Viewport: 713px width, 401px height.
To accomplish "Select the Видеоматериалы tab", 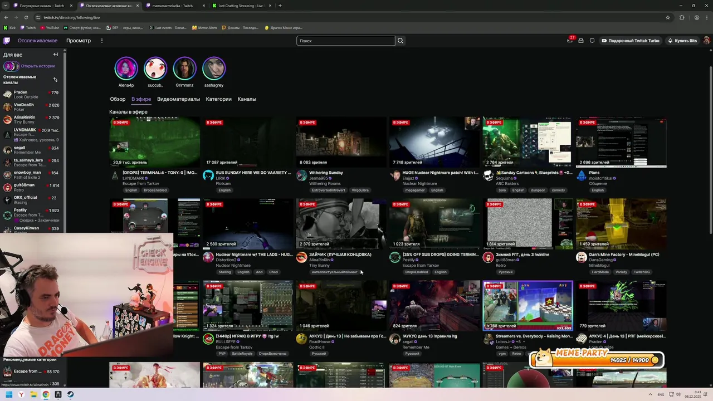I will coord(178,99).
